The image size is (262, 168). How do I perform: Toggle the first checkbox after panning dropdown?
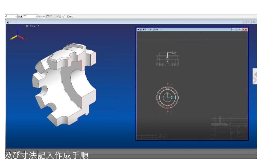60,16
